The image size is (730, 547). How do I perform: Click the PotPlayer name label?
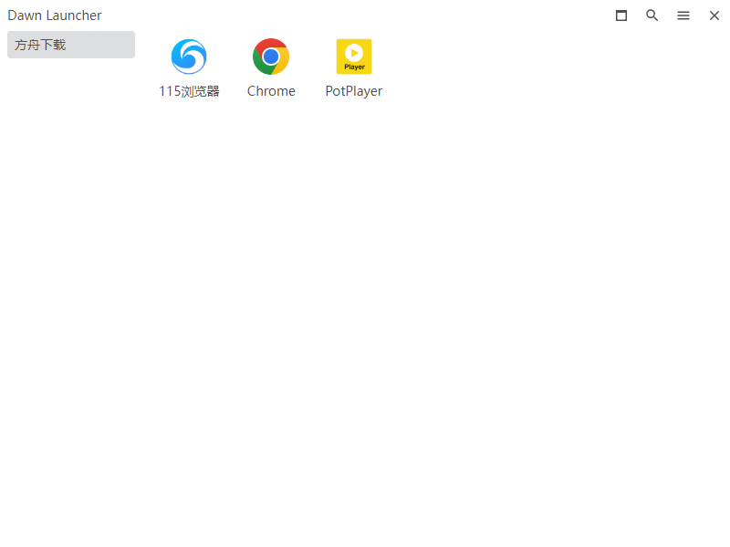[354, 90]
